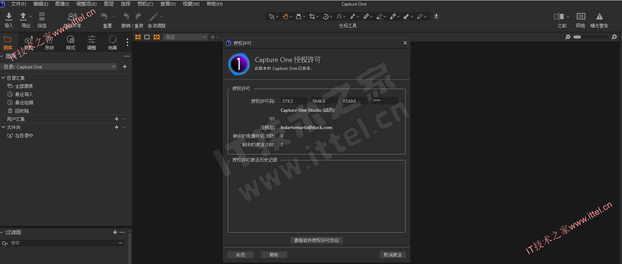Open tool tabs three-dot menu

[127, 42]
